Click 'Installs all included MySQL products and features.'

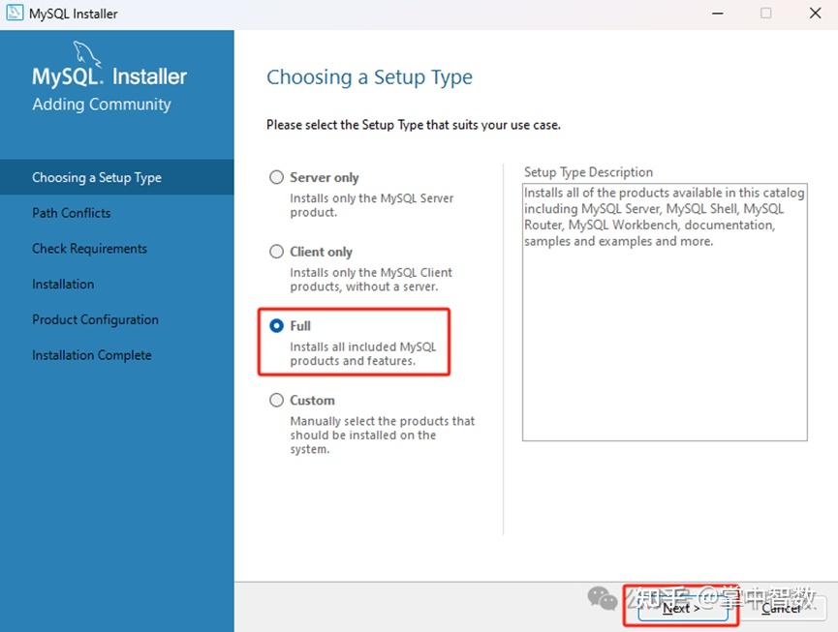(363, 353)
